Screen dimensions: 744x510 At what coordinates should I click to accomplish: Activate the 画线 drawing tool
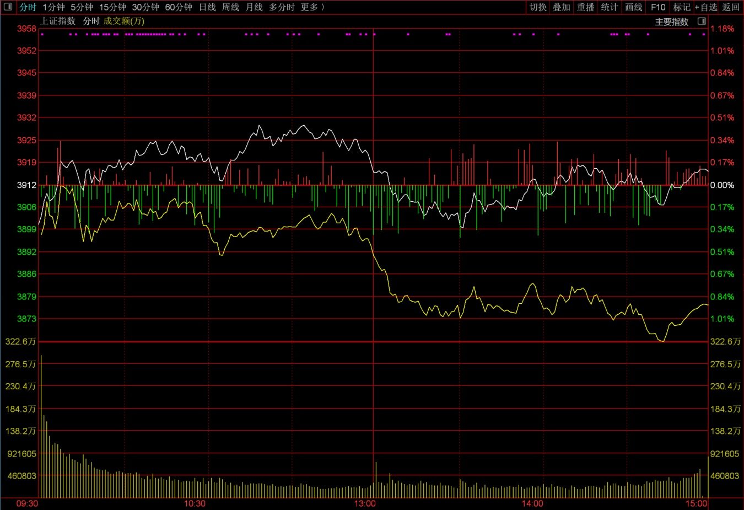pos(634,7)
